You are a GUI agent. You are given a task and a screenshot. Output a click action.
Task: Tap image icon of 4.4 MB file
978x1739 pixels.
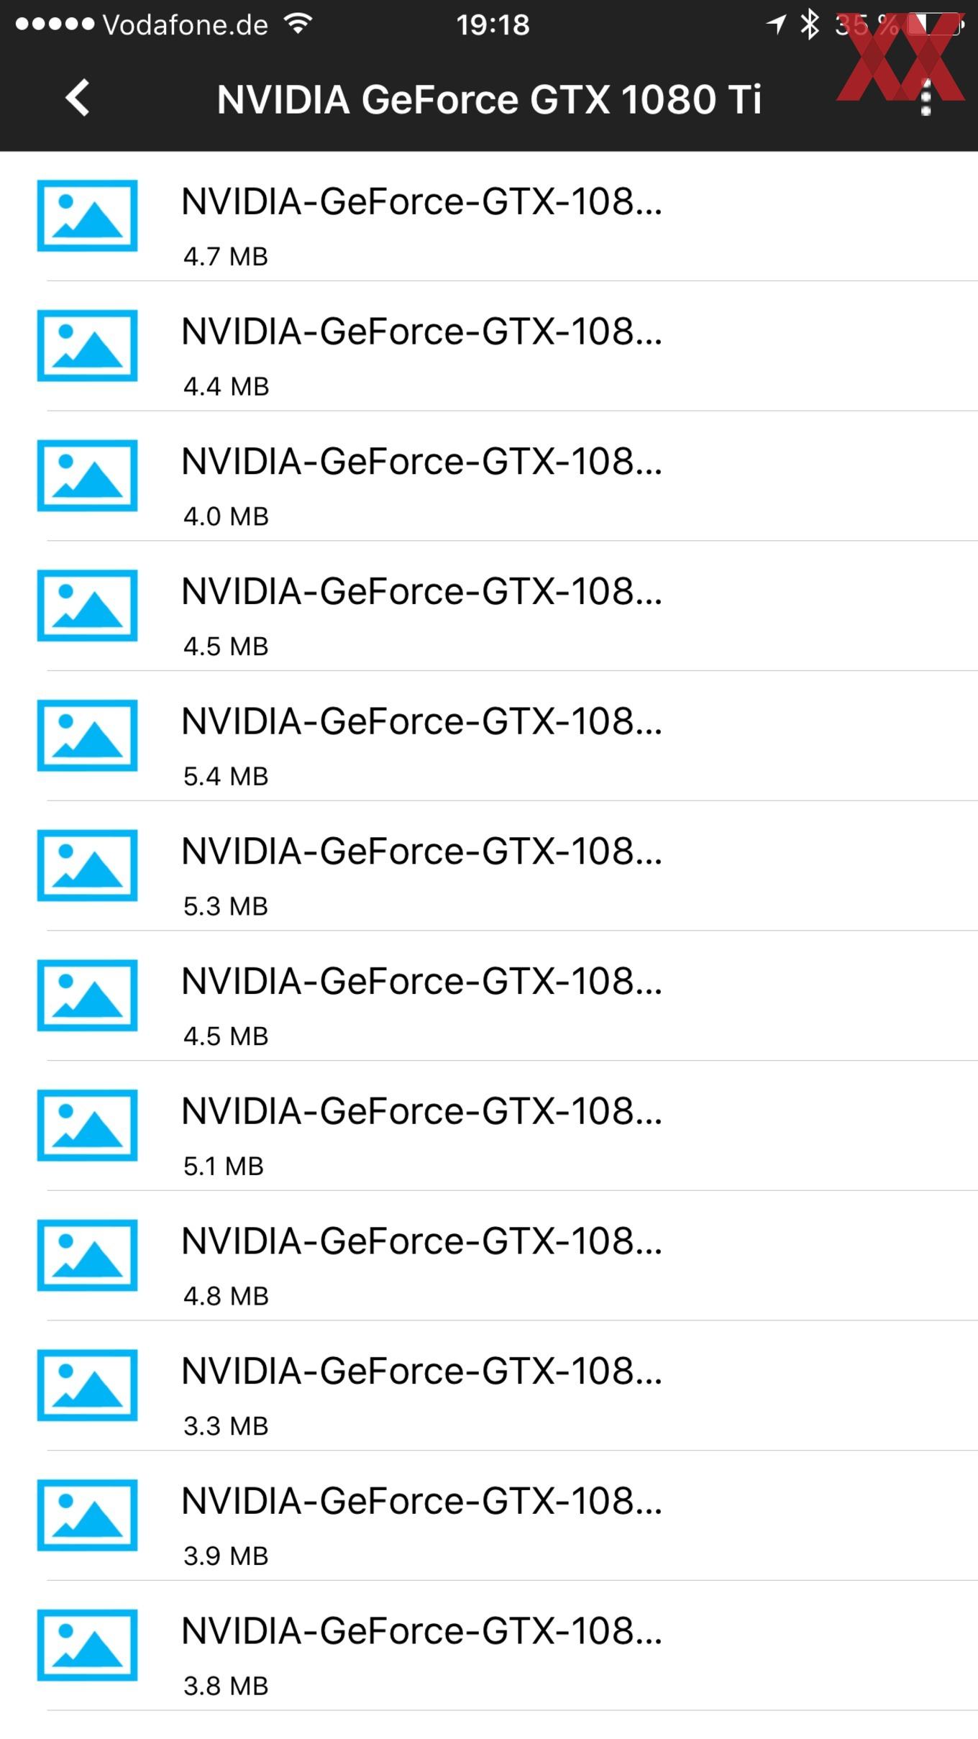pos(87,346)
